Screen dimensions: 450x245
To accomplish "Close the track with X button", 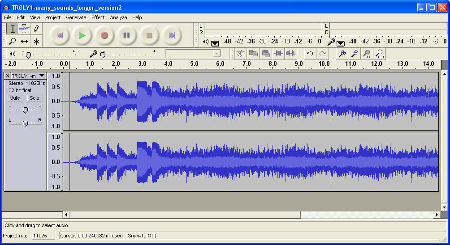I will tap(8, 76).
